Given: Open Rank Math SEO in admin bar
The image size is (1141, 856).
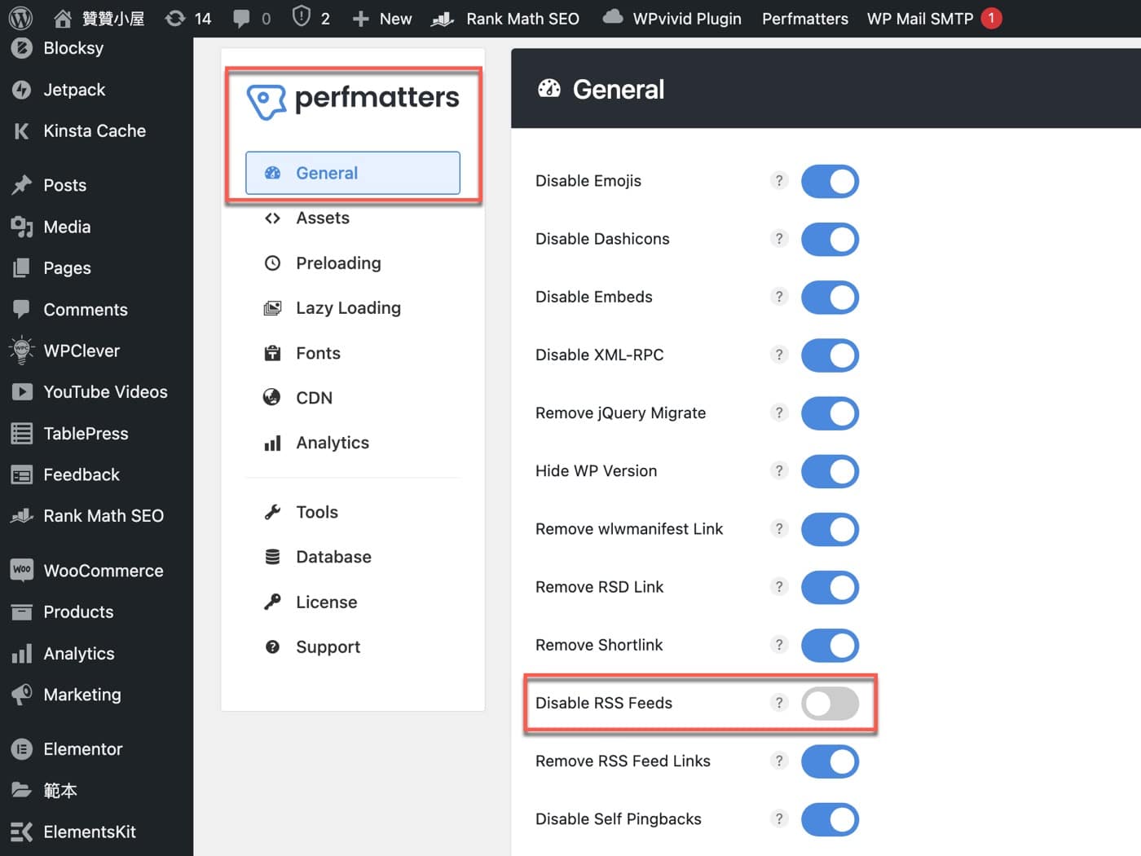Looking at the screenshot, I should (504, 18).
